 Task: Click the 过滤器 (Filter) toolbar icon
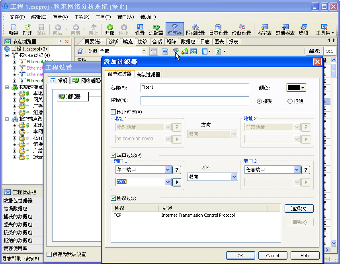point(174,29)
